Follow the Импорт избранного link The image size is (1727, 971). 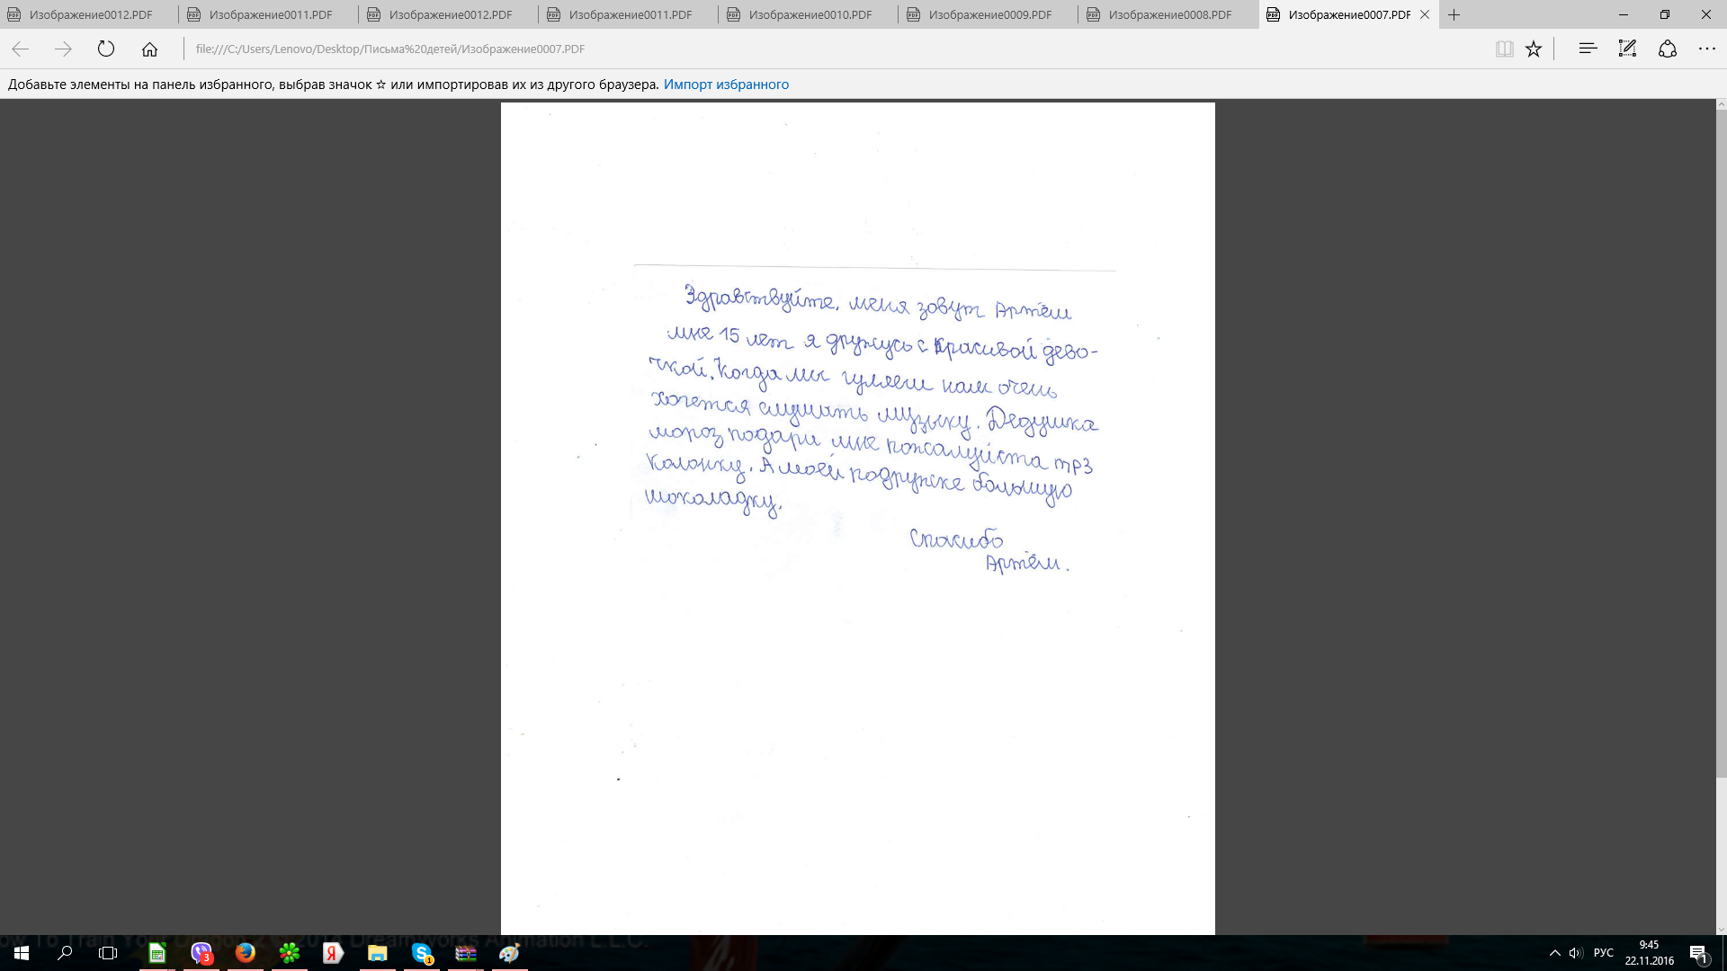pos(726,85)
